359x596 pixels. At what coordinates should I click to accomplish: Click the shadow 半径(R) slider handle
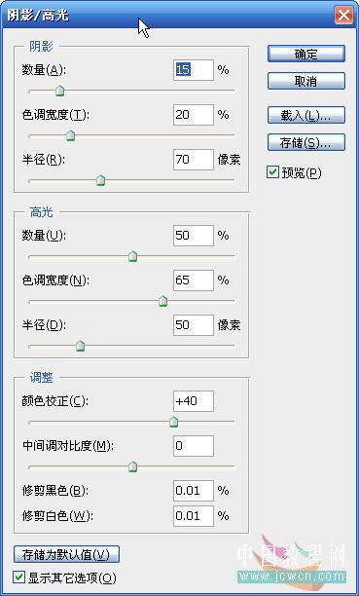pos(100,180)
